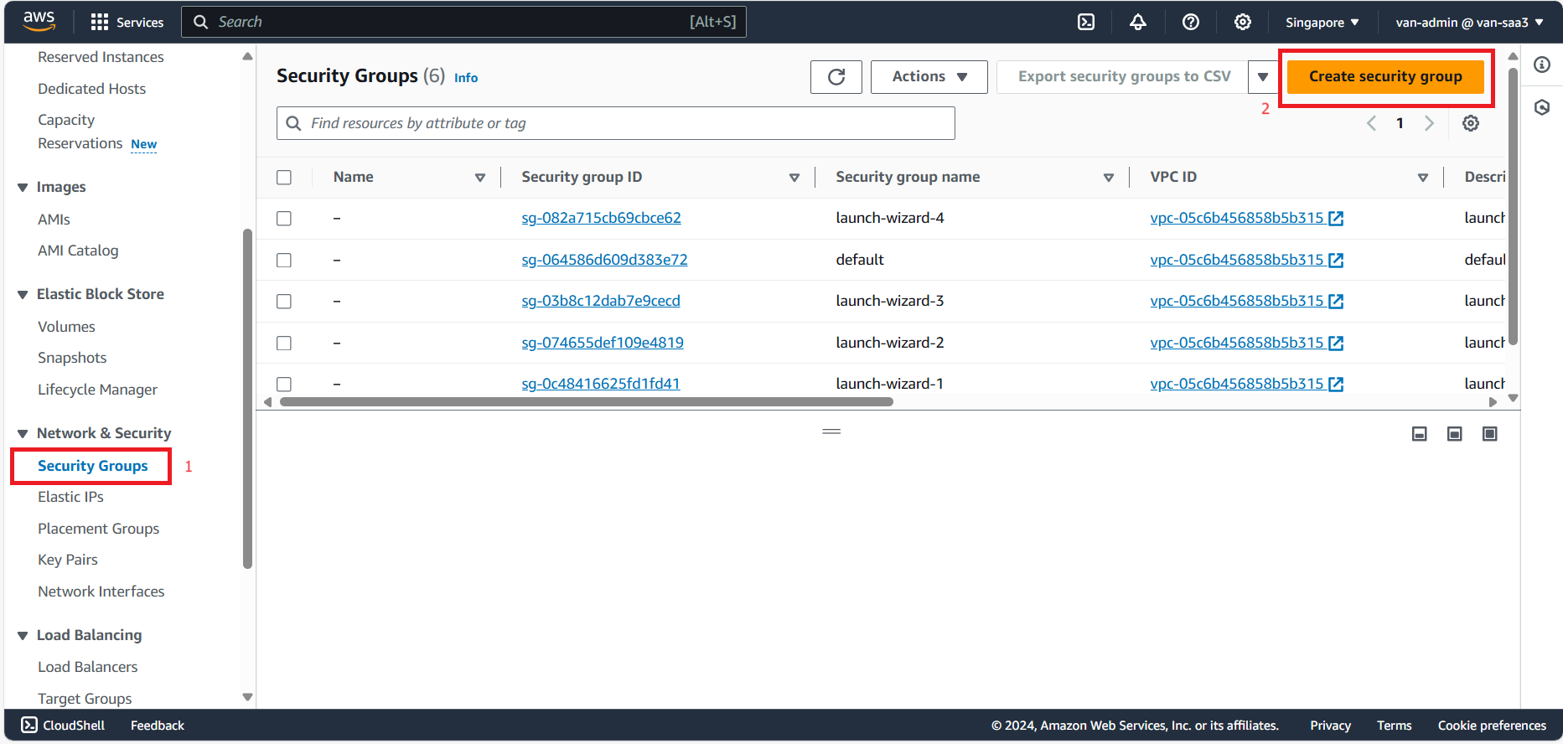Image resolution: width=1563 pixels, height=744 pixels.
Task: Open Placement Groups in the sidebar
Action: click(x=98, y=529)
